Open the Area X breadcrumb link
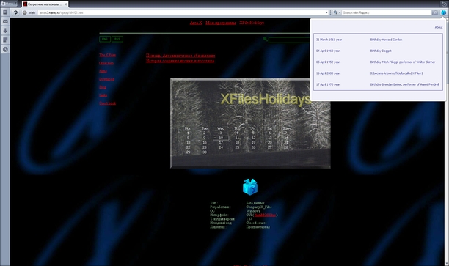Image resolution: width=449 pixels, height=266 pixels. 196,23
